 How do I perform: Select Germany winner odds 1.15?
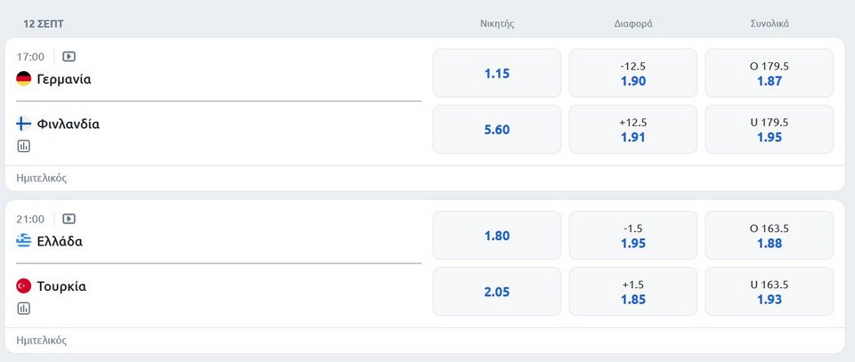coord(497,74)
